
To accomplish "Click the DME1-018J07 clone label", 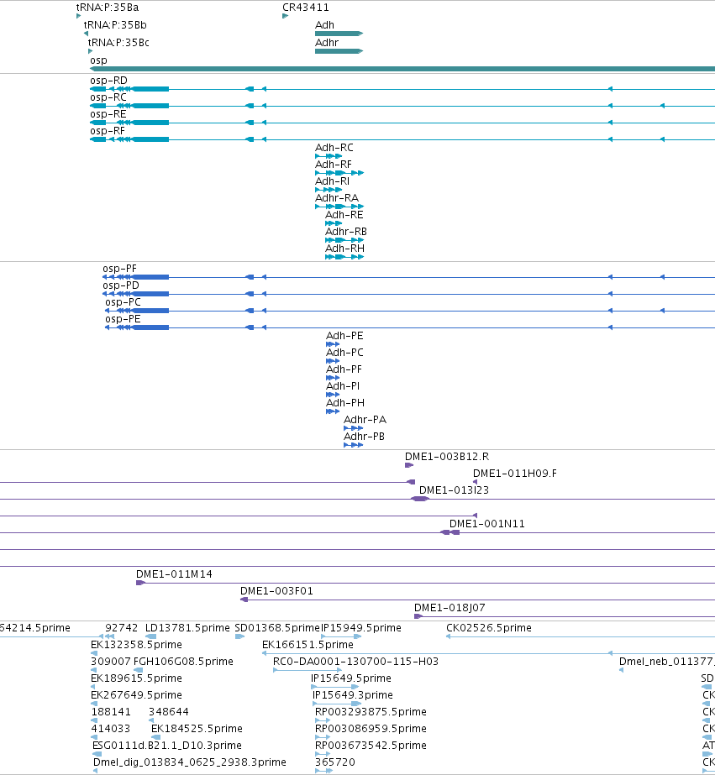I will point(450,608).
